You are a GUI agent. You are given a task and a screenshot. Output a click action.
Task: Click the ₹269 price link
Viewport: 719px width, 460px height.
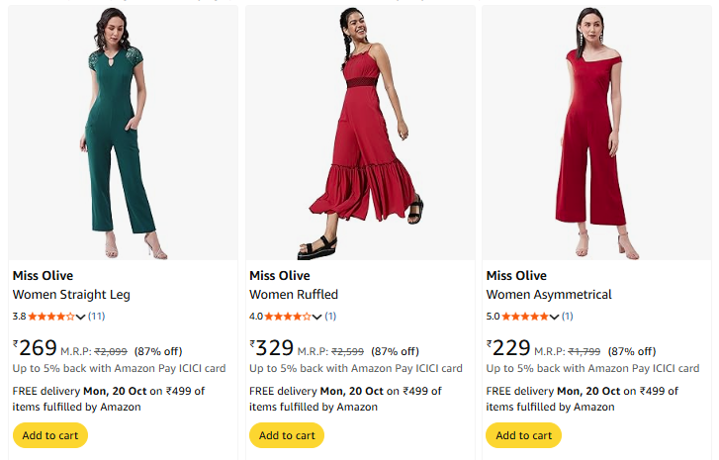coord(37,348)
